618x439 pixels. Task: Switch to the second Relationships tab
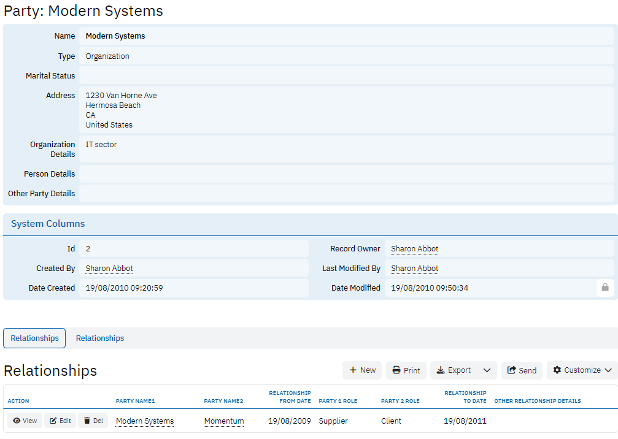100,338
